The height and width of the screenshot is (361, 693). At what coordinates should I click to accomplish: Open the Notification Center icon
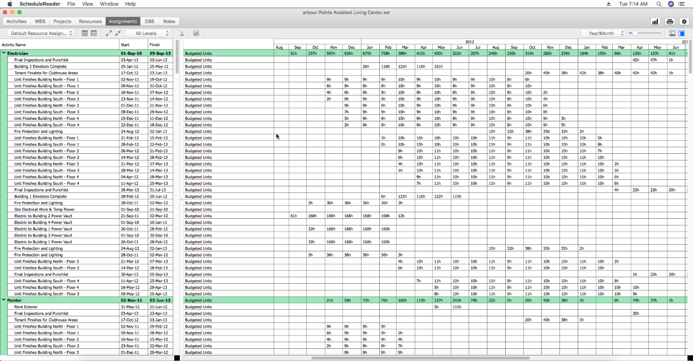[x=682, y=4]
